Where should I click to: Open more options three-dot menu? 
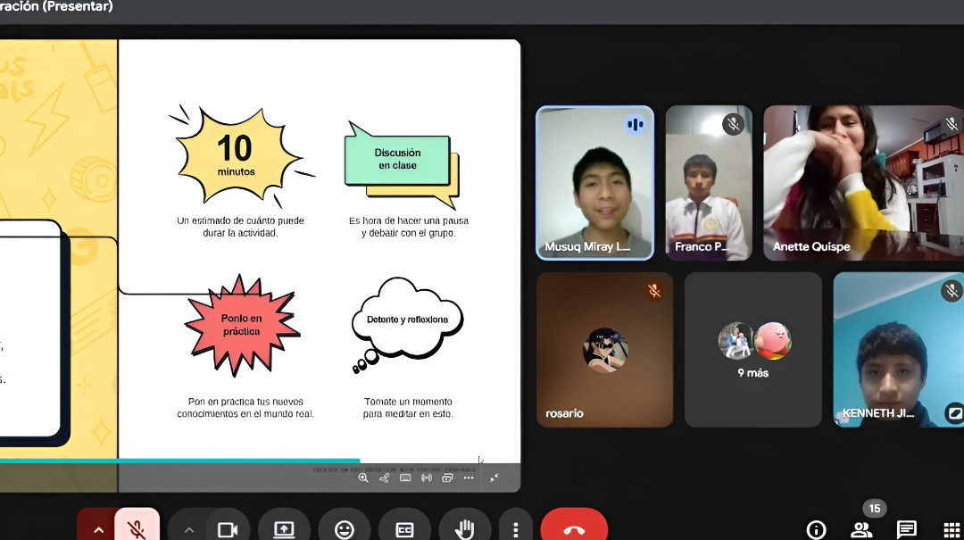[x=514, y=528]
